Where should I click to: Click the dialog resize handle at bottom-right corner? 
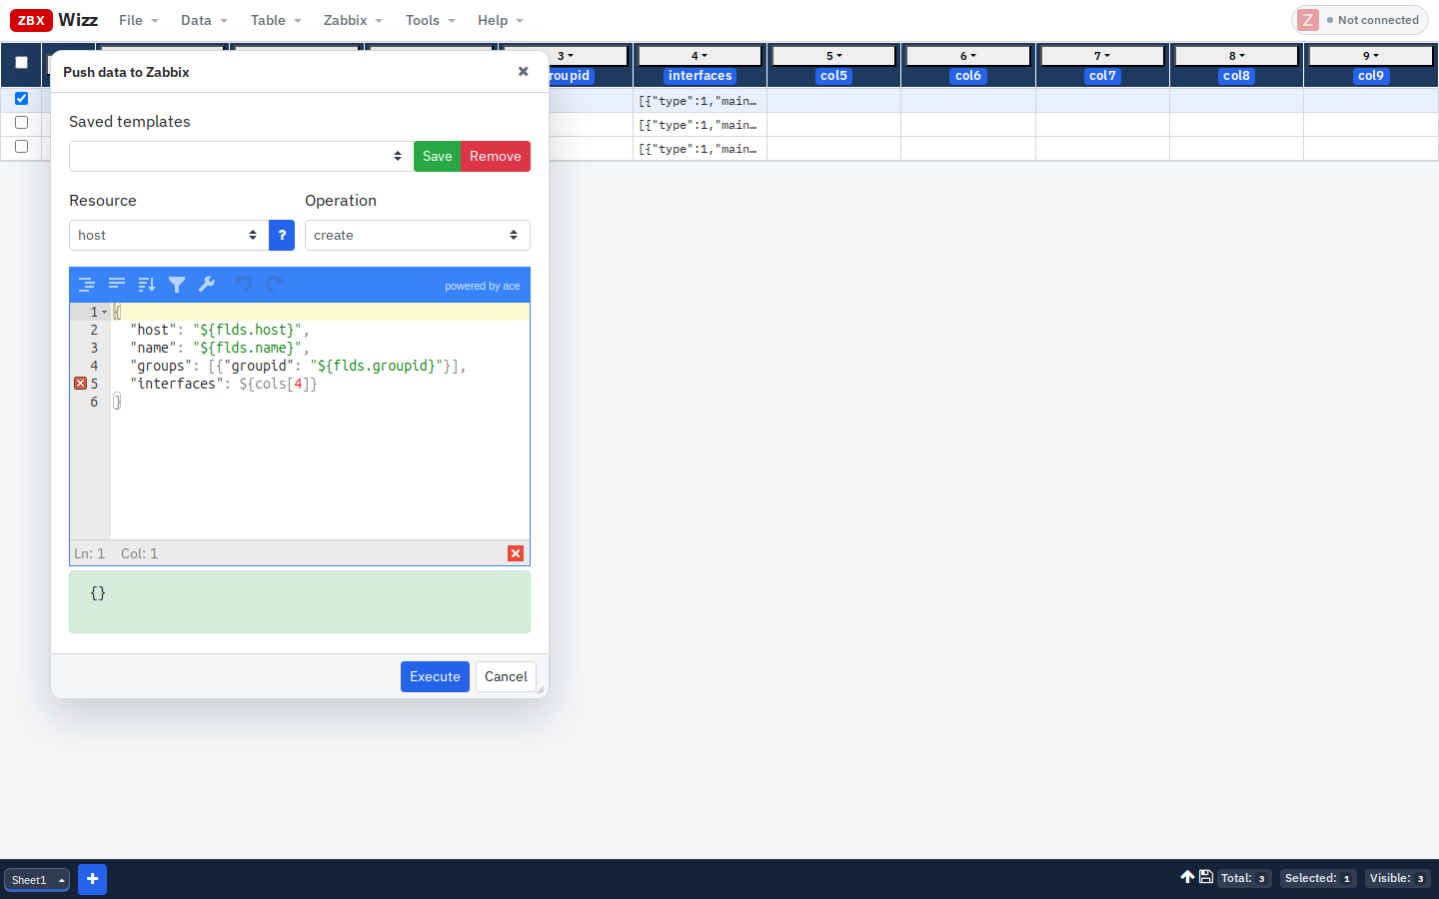(x=541, y=689)
